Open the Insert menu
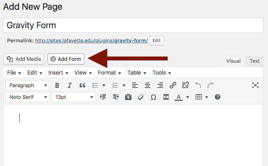This screenshot has height=166, width=268. (x=58, y=73)
